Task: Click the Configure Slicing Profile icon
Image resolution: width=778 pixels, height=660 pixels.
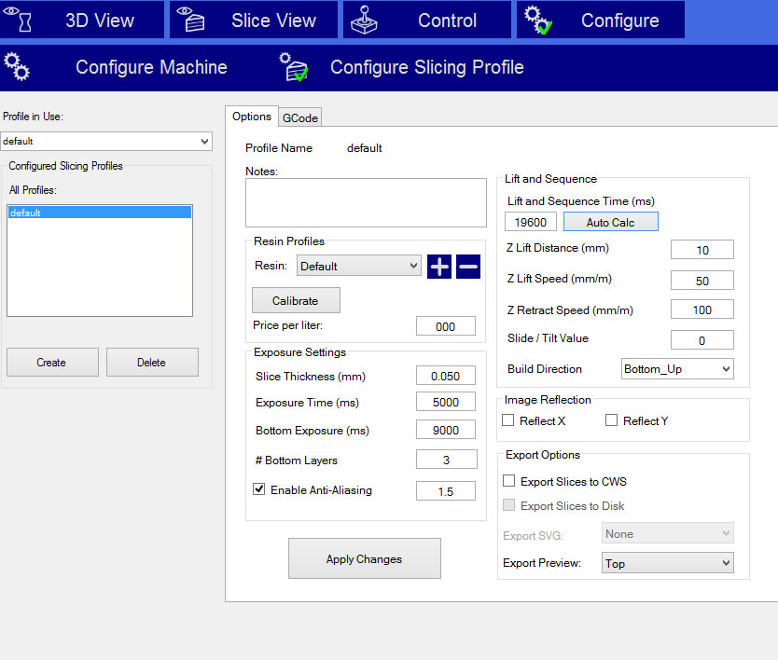Action: [295, 67]
